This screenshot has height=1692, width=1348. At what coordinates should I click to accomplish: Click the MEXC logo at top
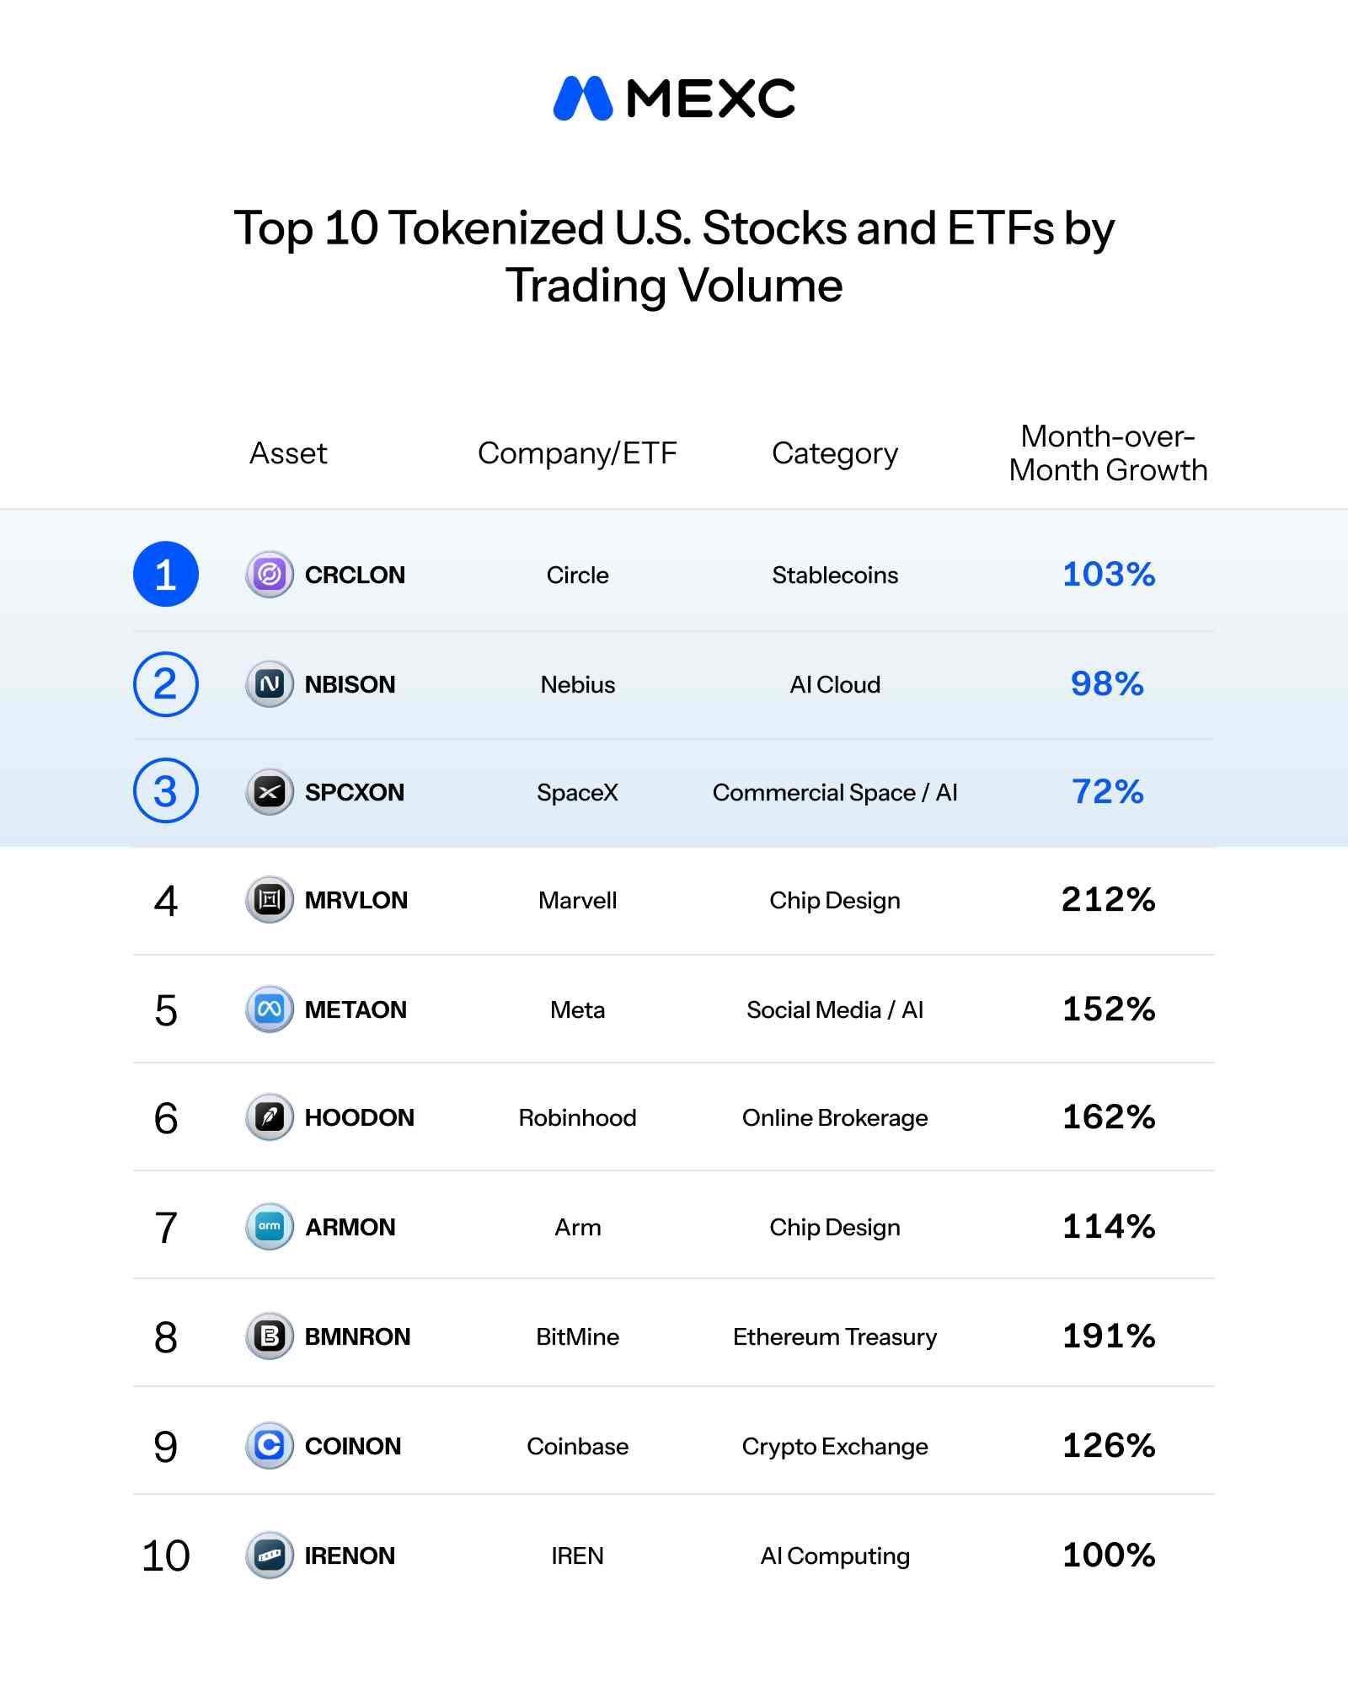674,99
